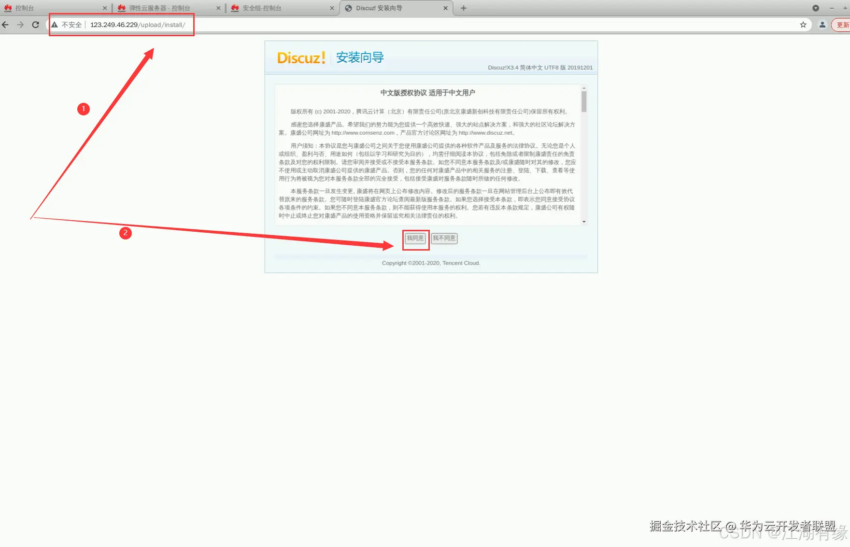Close the 安全组-控制台 tab
The width and height of the screenshot is (850, 547).
pyautogui.click(x=332, y=8)
